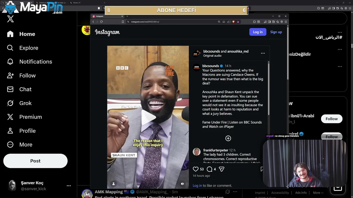Open the Accessibility footer link
Viewport: 353px width, 198px height.
click(280, 193)
